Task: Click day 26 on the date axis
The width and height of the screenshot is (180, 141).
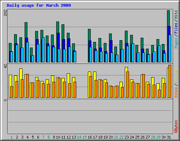Action: point(142,137)
